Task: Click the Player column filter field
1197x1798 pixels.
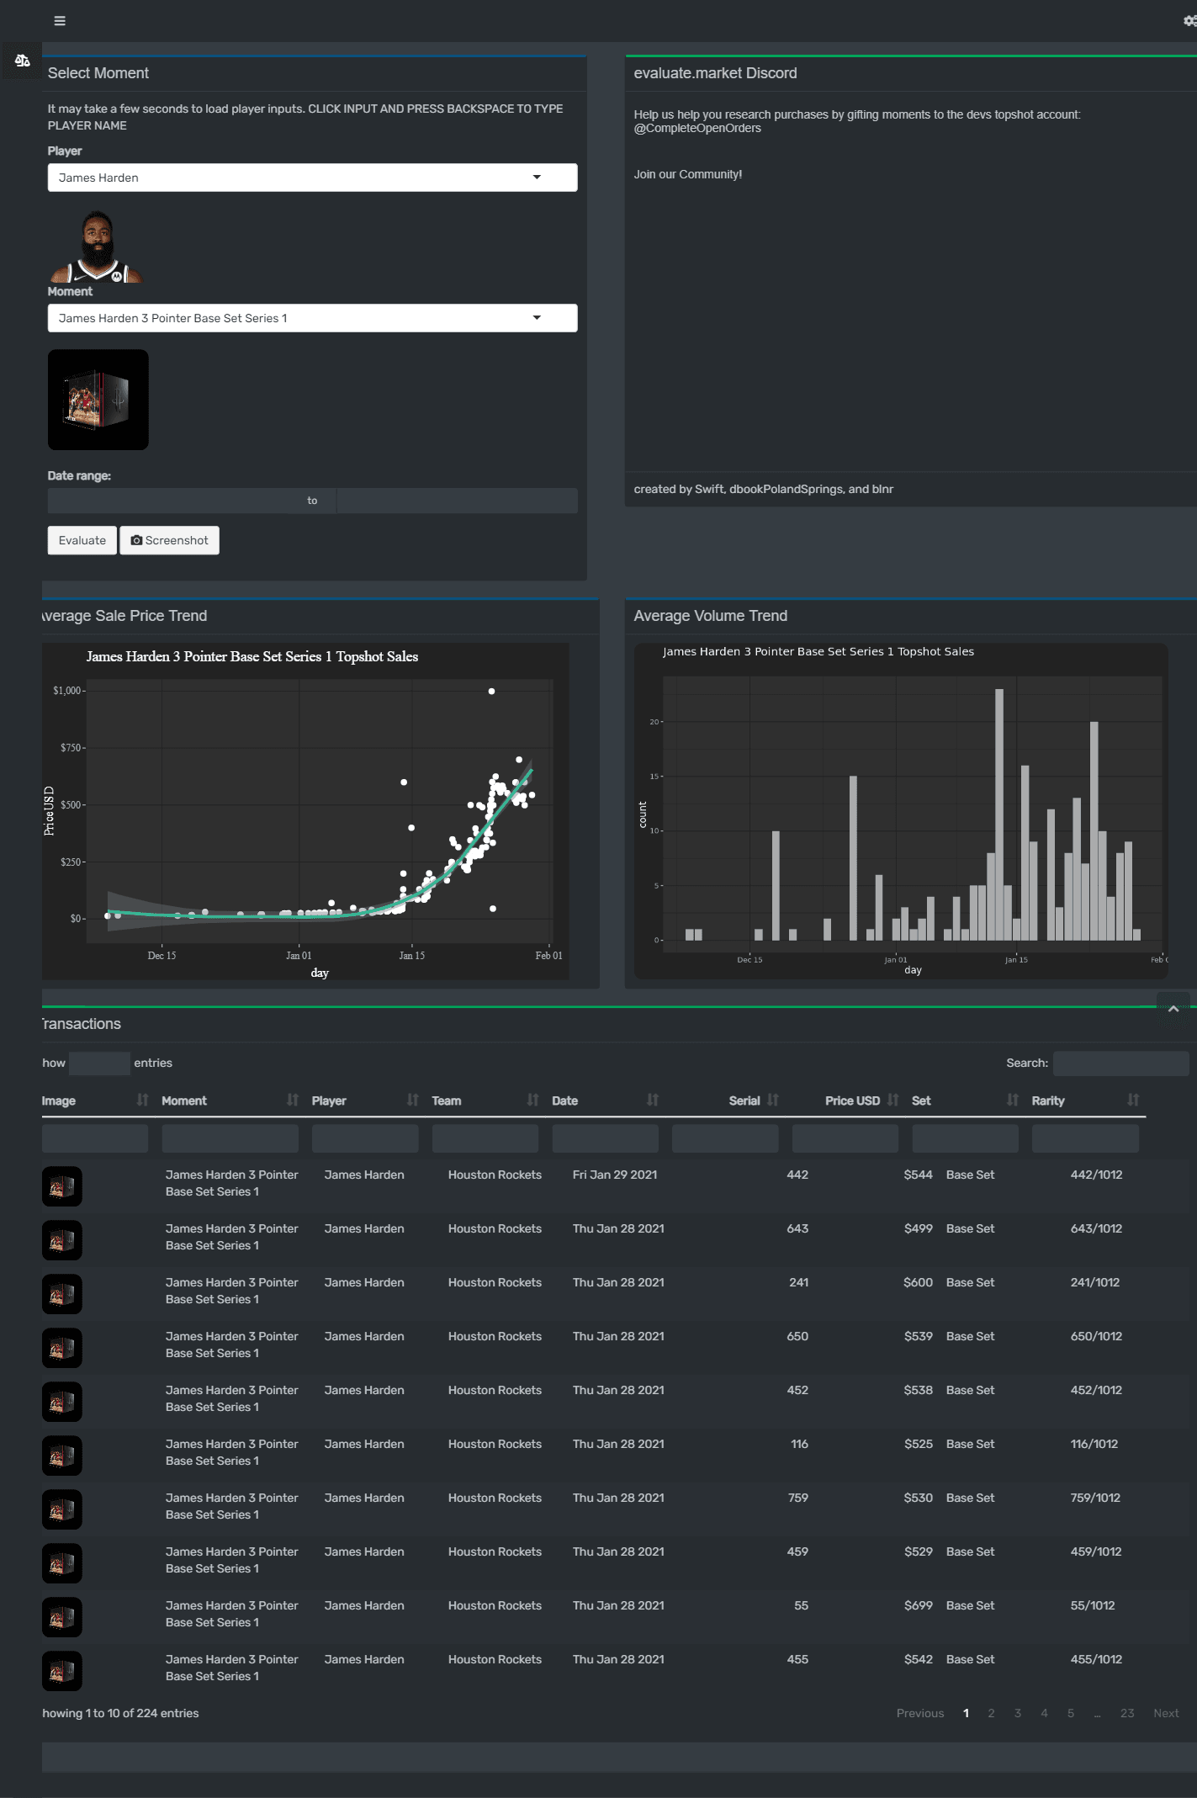Action: tap(365, 1138)
